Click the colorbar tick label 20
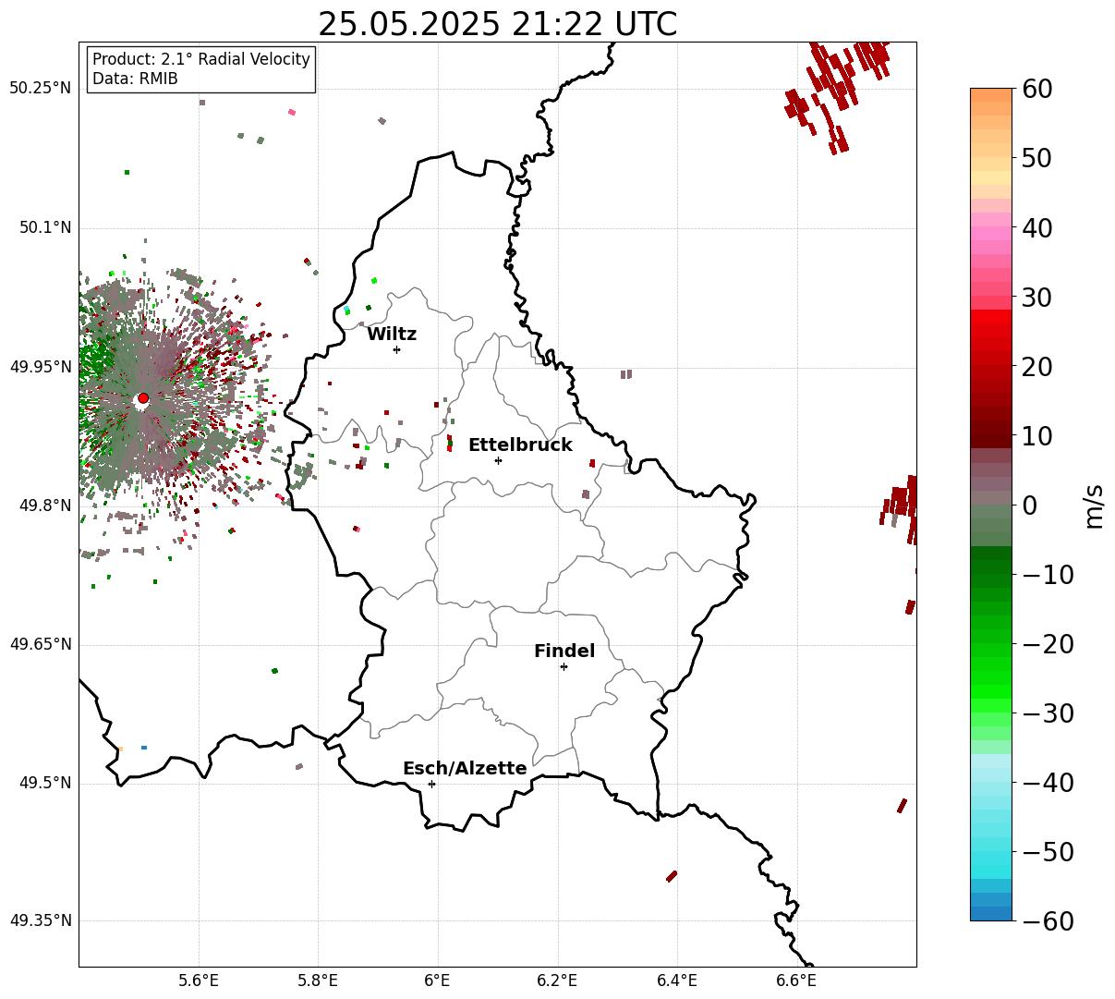1115x999 pixels. 1036,367
